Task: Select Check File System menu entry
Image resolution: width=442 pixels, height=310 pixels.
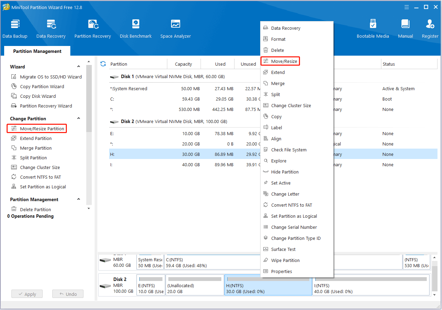Action: pyautogui.click(x=297, y=150)
